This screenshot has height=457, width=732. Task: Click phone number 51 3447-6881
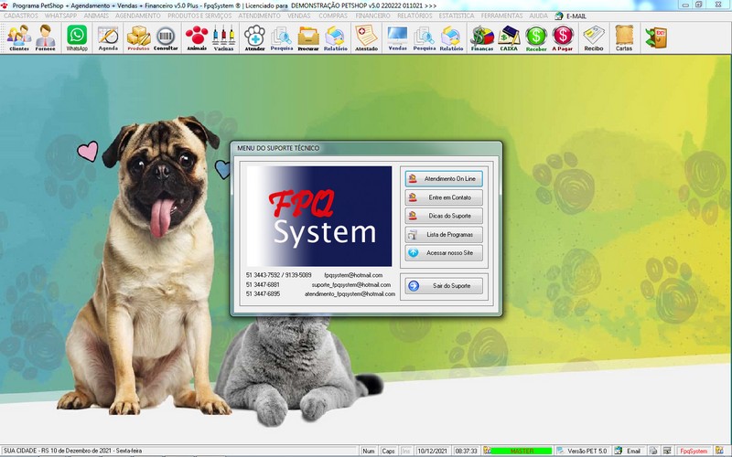263,284
